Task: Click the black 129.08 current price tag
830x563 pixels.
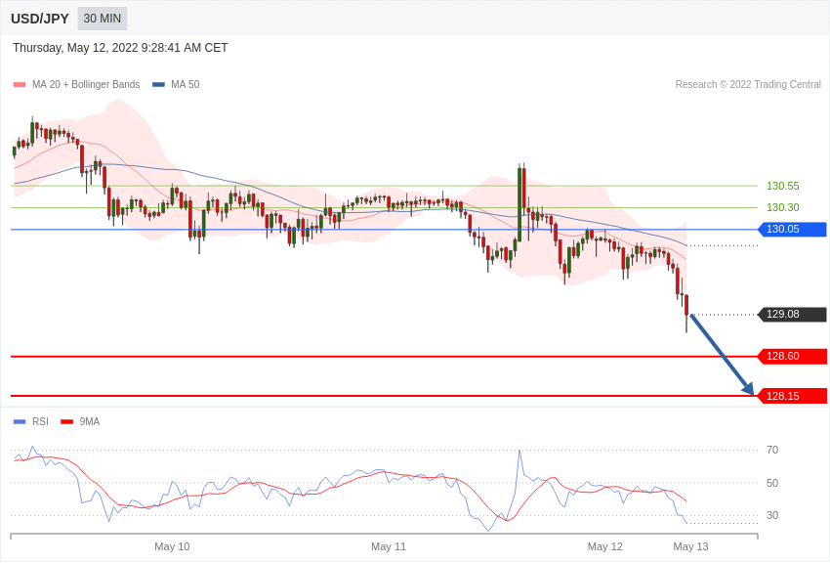Action: tap(792, 314)
